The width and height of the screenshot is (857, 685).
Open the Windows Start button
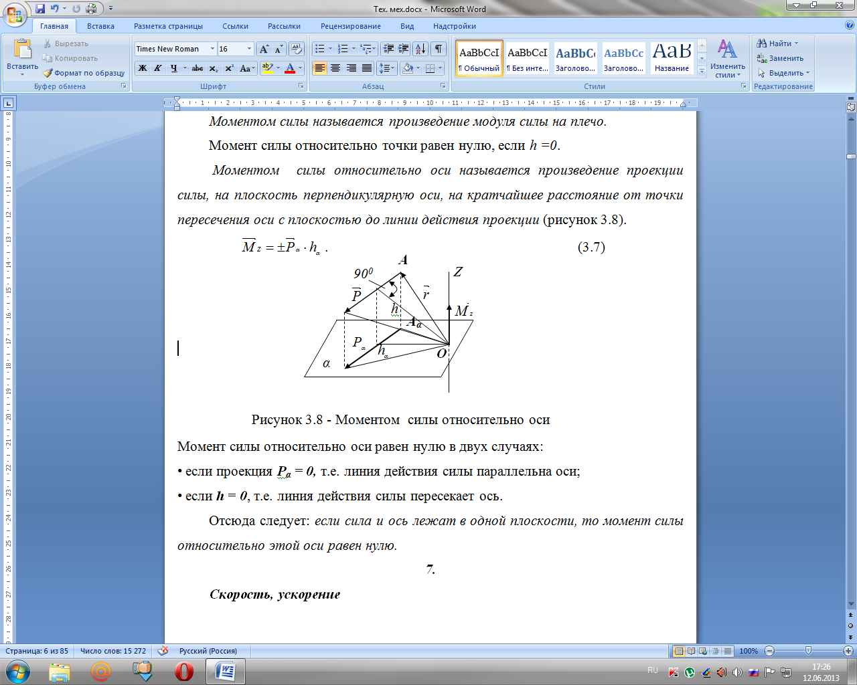[17, 671]
